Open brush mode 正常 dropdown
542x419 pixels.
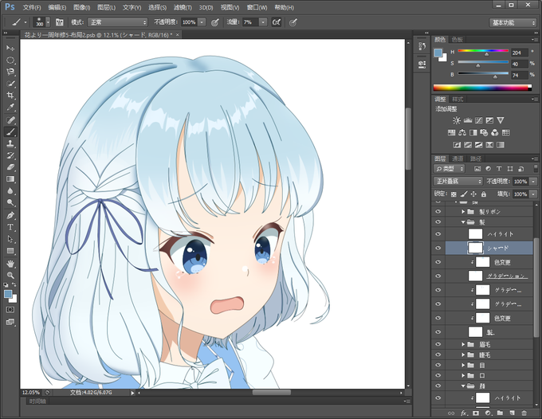coord(117,22)
